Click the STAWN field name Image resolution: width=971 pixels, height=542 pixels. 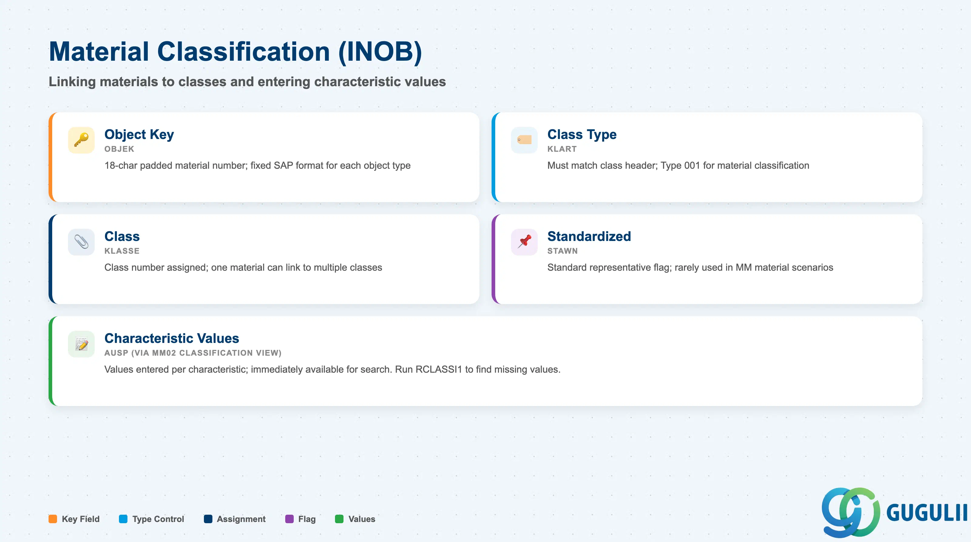point(562,251)
